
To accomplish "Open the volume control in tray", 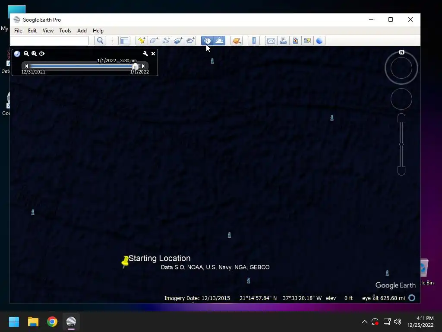I will pyautogui.click(x=398, y=322).
